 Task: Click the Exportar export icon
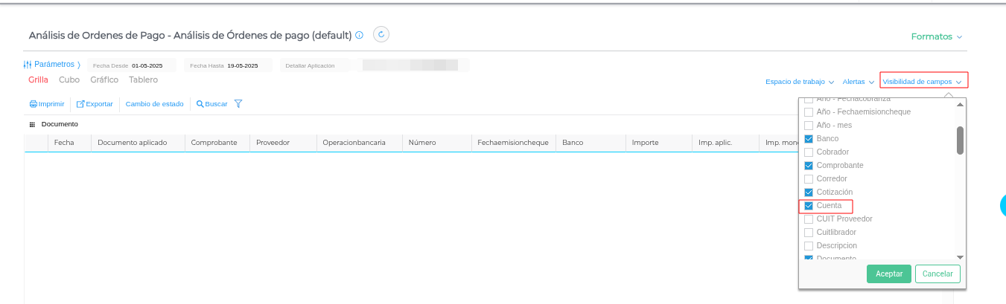pyautogui.click(x=80, y=104)
